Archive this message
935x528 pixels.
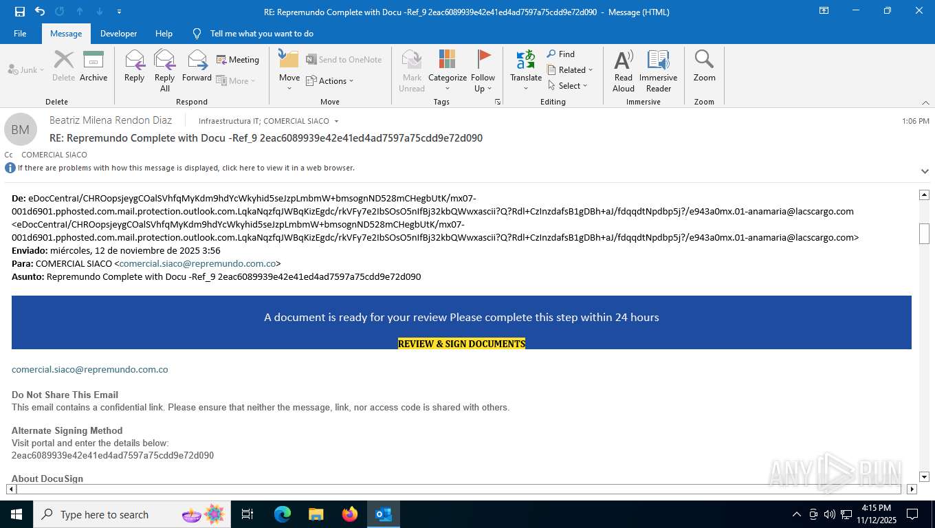(x=93, y=67)
